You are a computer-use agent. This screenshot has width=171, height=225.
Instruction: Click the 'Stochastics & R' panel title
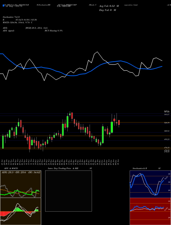click(140, 168)
